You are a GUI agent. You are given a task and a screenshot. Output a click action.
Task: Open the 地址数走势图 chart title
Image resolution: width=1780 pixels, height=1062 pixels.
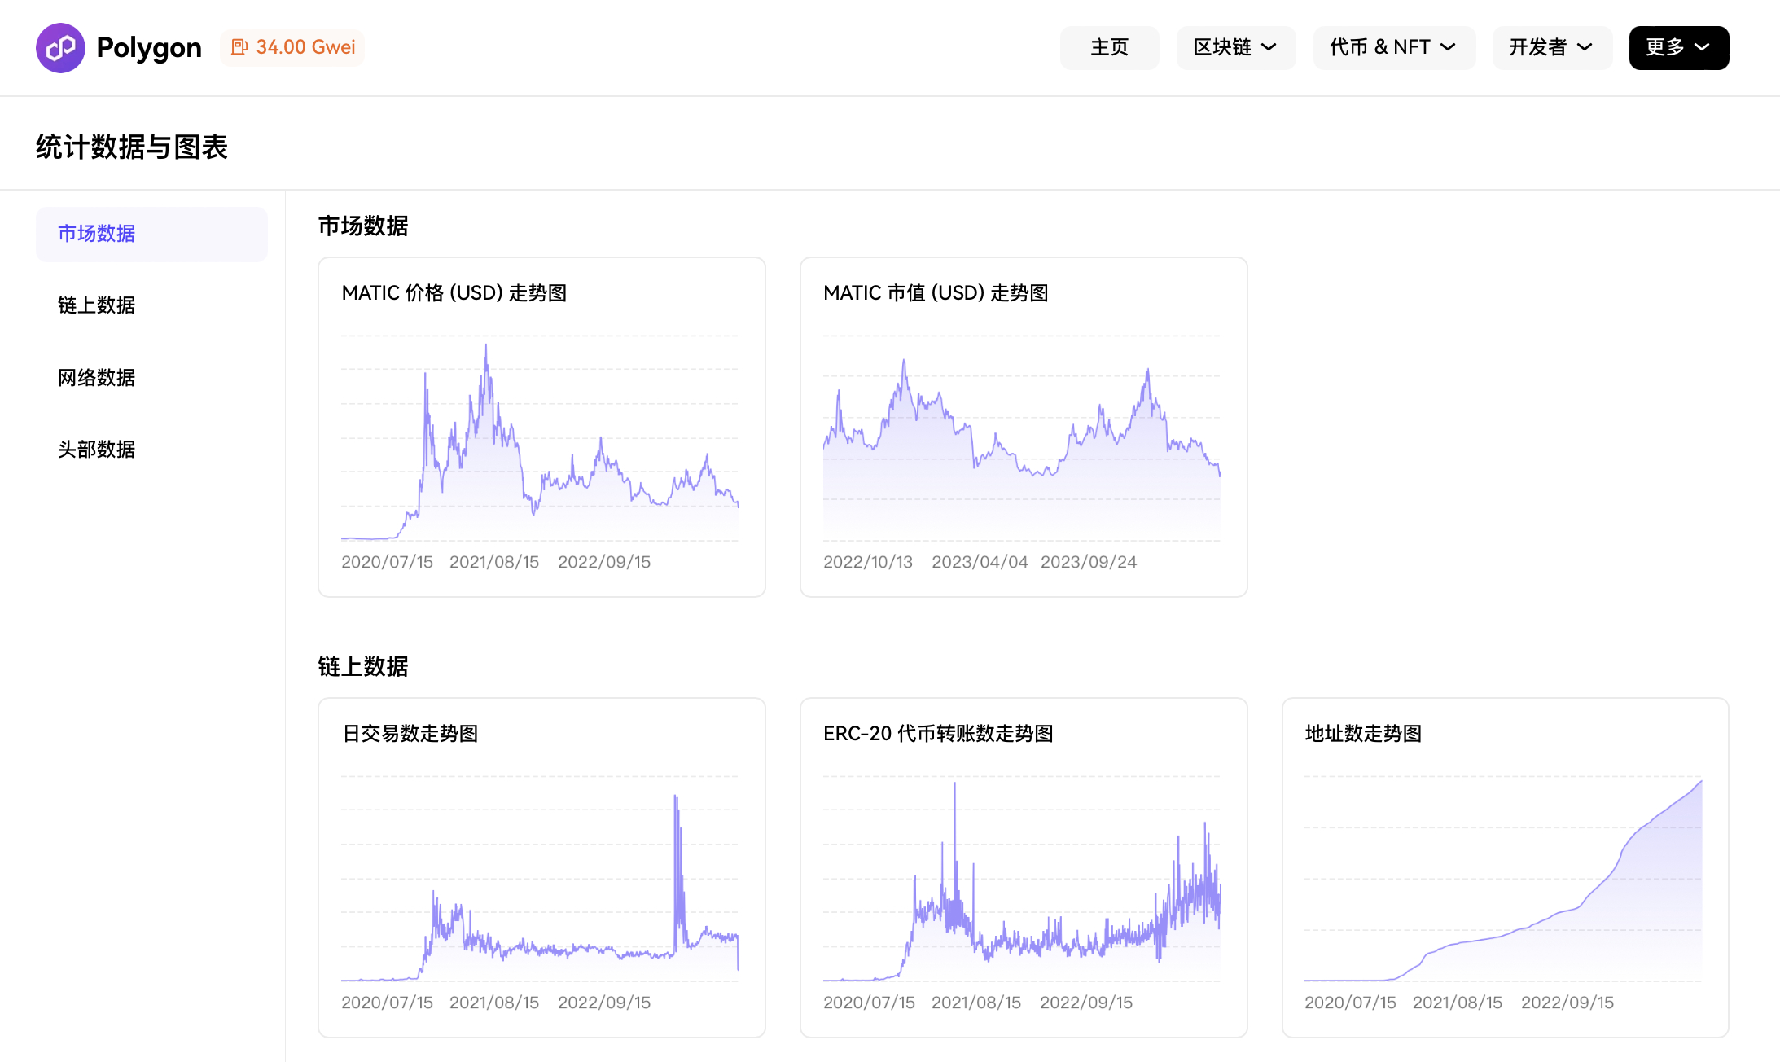point(1363,734)
